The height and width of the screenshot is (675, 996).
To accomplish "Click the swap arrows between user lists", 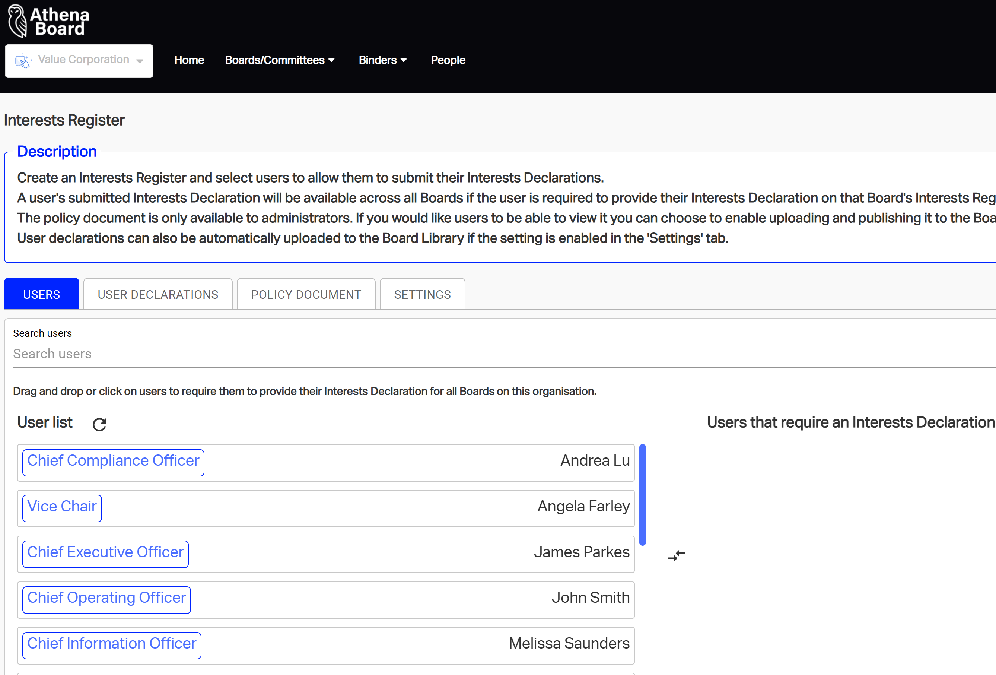I will [x=676, y=555].
